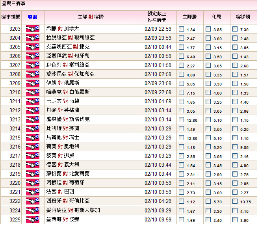Open league icon for match 3211
258x225 pixels.
pos(33,101)
